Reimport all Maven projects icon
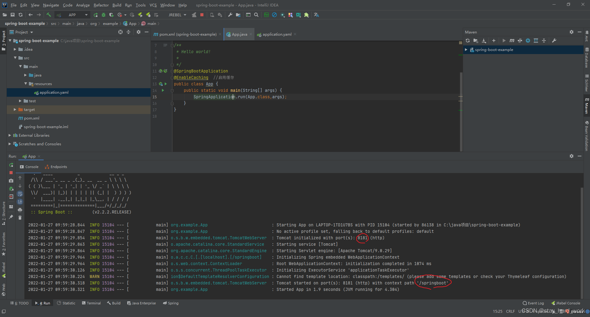The width and height of the screenshot is (590, 317). pos(468,41)
